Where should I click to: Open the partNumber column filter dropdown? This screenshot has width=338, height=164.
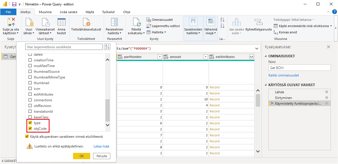[160, 57]
